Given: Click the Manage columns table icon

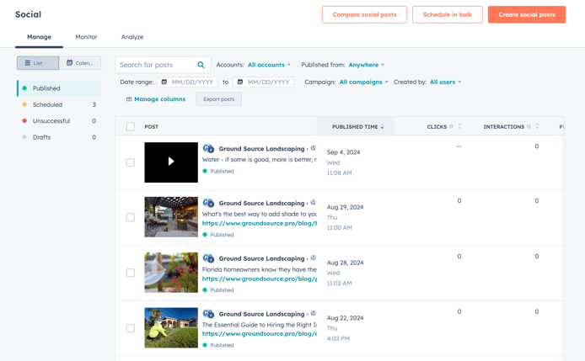Looking at the screenshot, I should coord(129,99).
